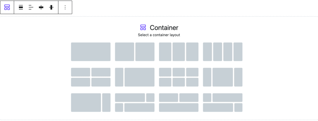Select the narrow-left wide-right column layout
The width and height of the screenshot is (318, 121).
[135, 77]
